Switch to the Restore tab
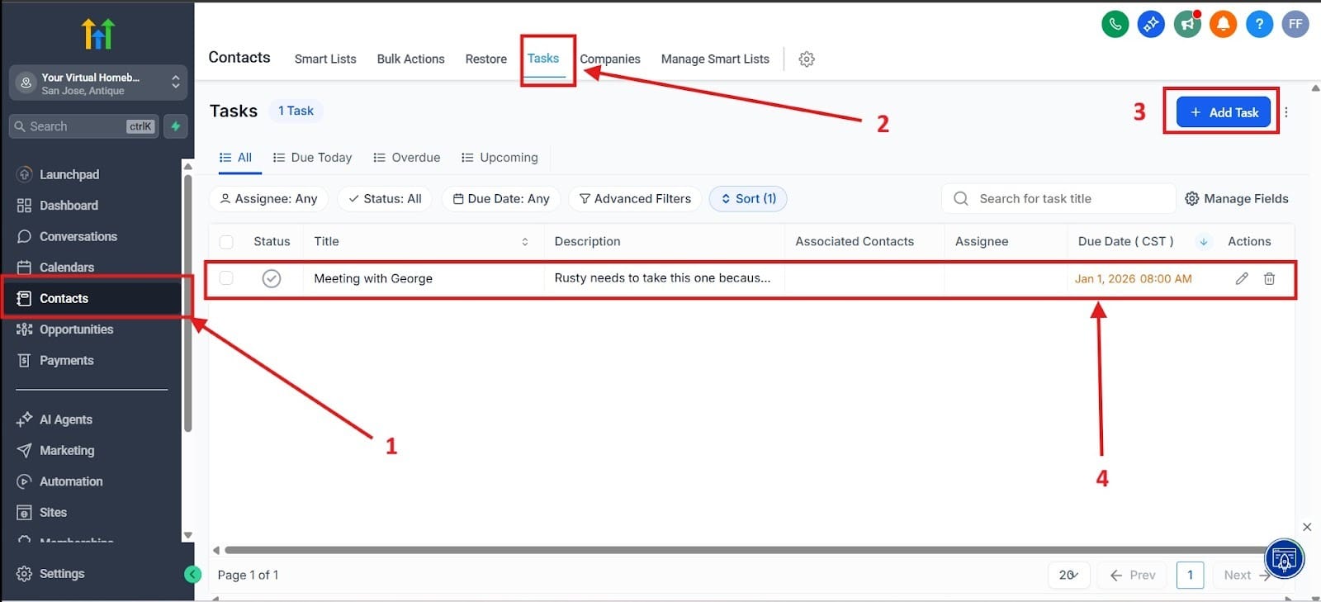The height and width of the screenshot is (602, 1321). tap(485, 59)
